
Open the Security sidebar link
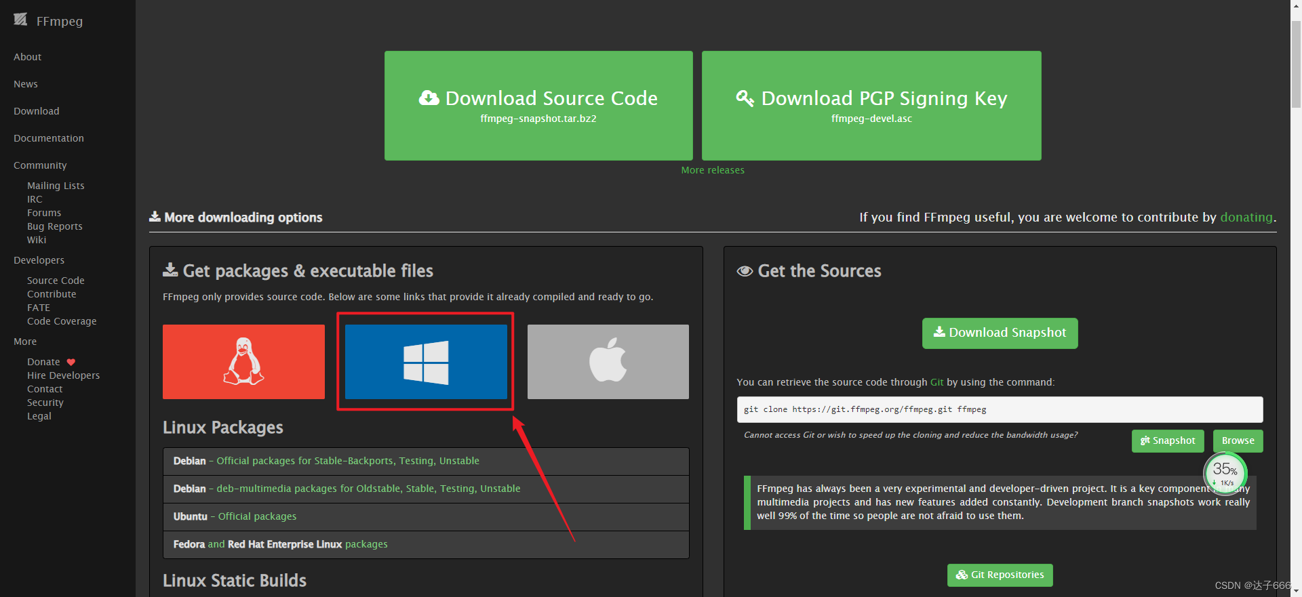[45, 403]
